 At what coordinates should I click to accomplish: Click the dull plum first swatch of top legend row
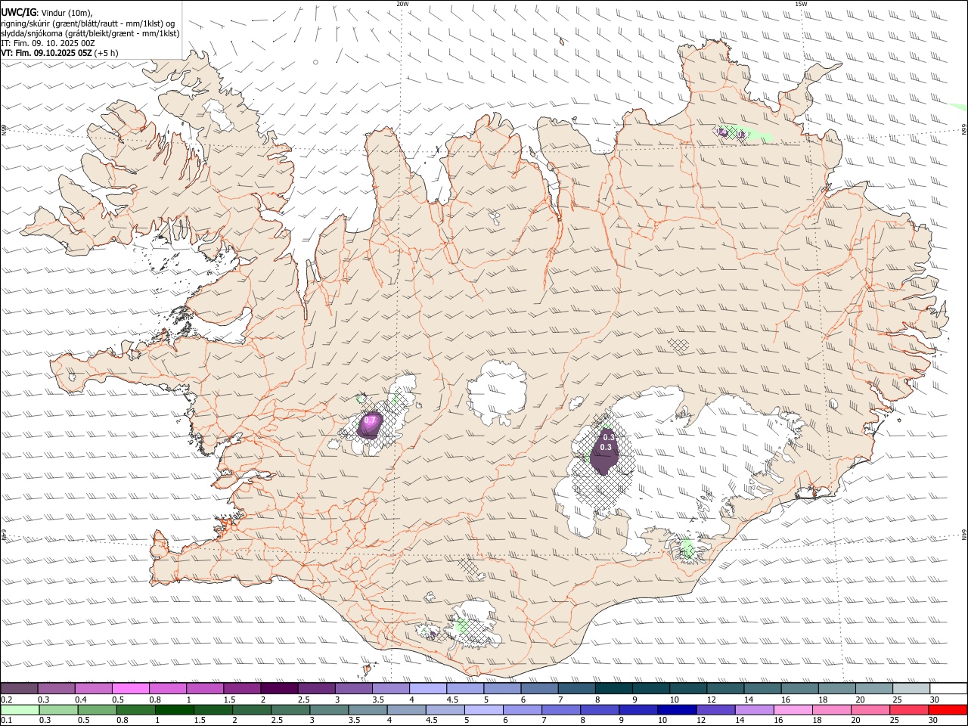coord(19,688)
